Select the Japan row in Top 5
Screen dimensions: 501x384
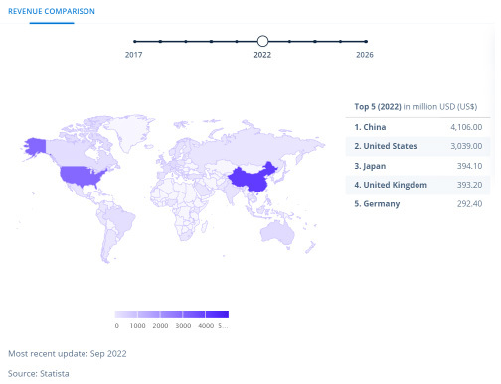418,166
